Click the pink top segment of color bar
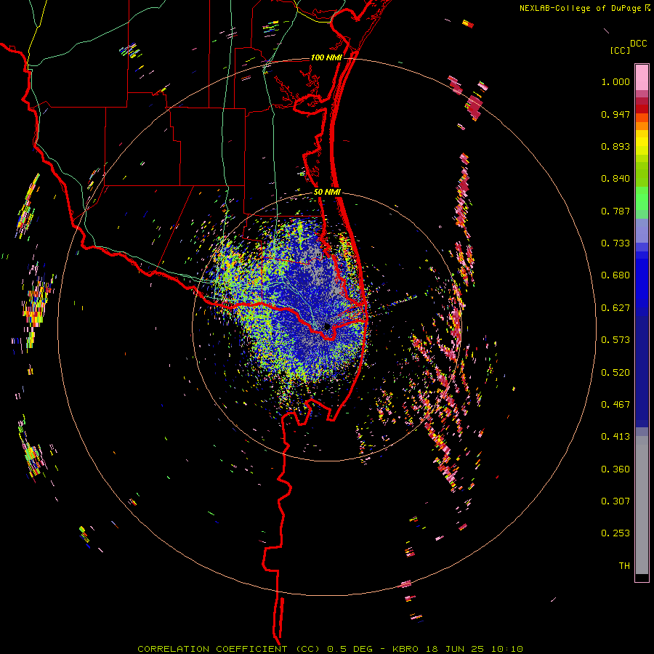Screen dimensions: 654x654 pos(642,78)
